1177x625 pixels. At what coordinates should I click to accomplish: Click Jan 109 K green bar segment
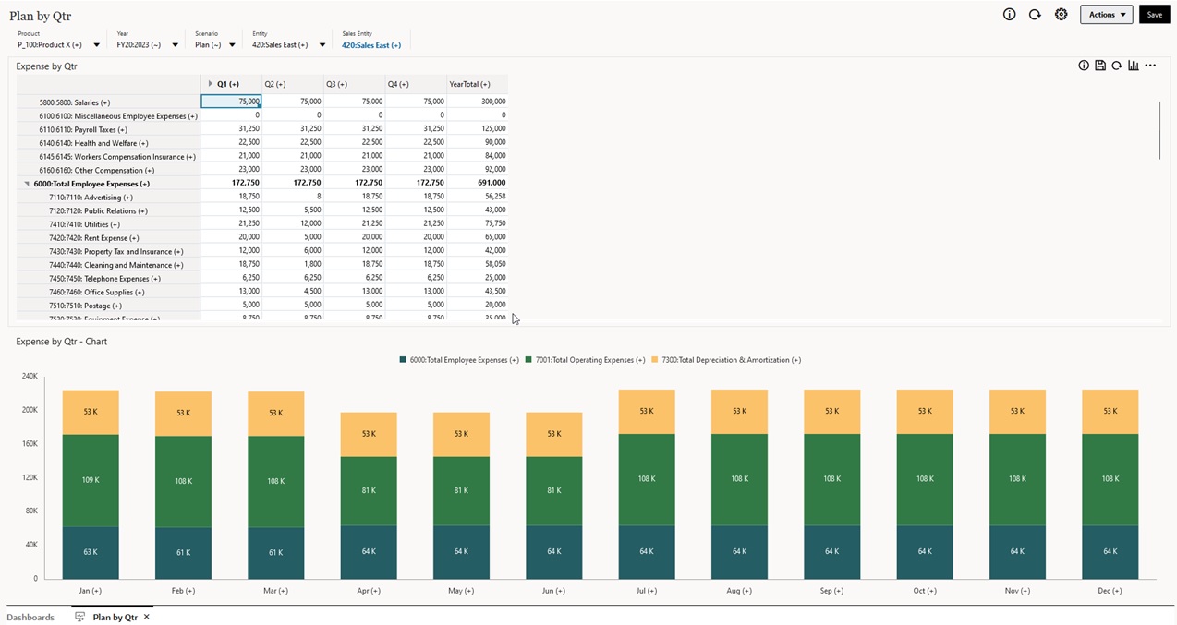(91, 481)
